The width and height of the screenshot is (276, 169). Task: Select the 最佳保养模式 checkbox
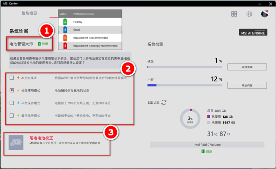point(12,115)
